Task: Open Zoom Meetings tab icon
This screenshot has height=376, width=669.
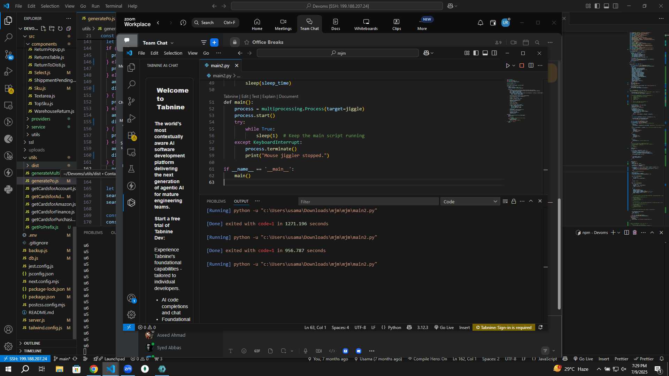Action: (283, 24)
